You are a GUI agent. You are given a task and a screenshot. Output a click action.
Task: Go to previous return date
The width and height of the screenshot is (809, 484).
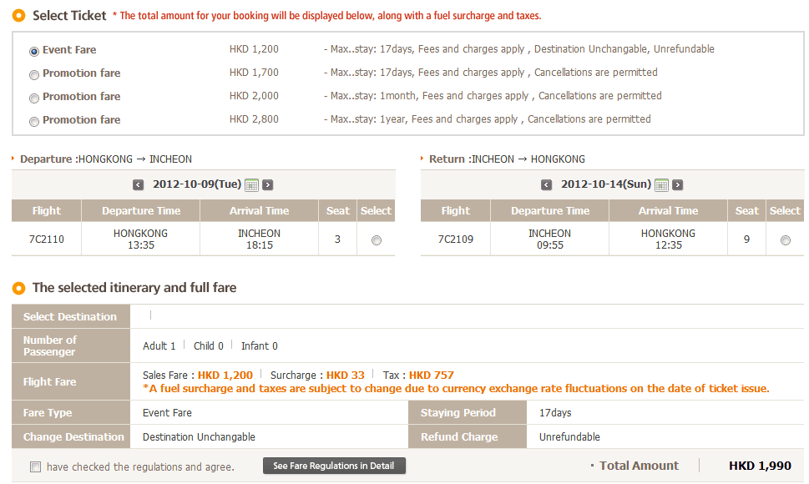(547, 185)
